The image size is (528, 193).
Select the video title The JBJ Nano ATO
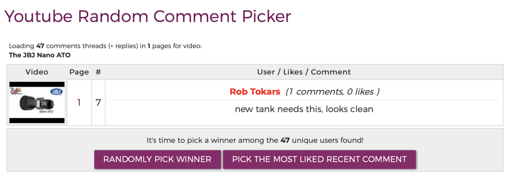pos(40,55)
